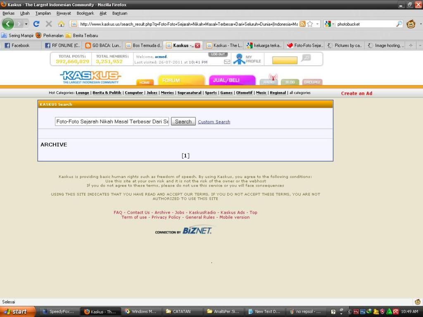Screen dimensions: 423x317
Task: Open the Berita Terbaru bookmark
Action: click(82, 35)
